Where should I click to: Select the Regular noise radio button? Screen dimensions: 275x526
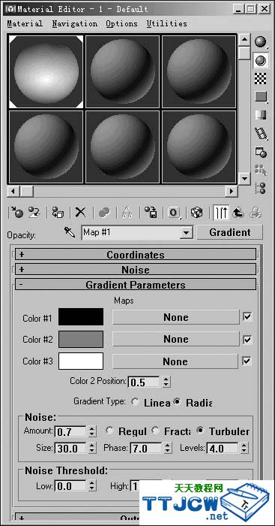click(109, 431)
